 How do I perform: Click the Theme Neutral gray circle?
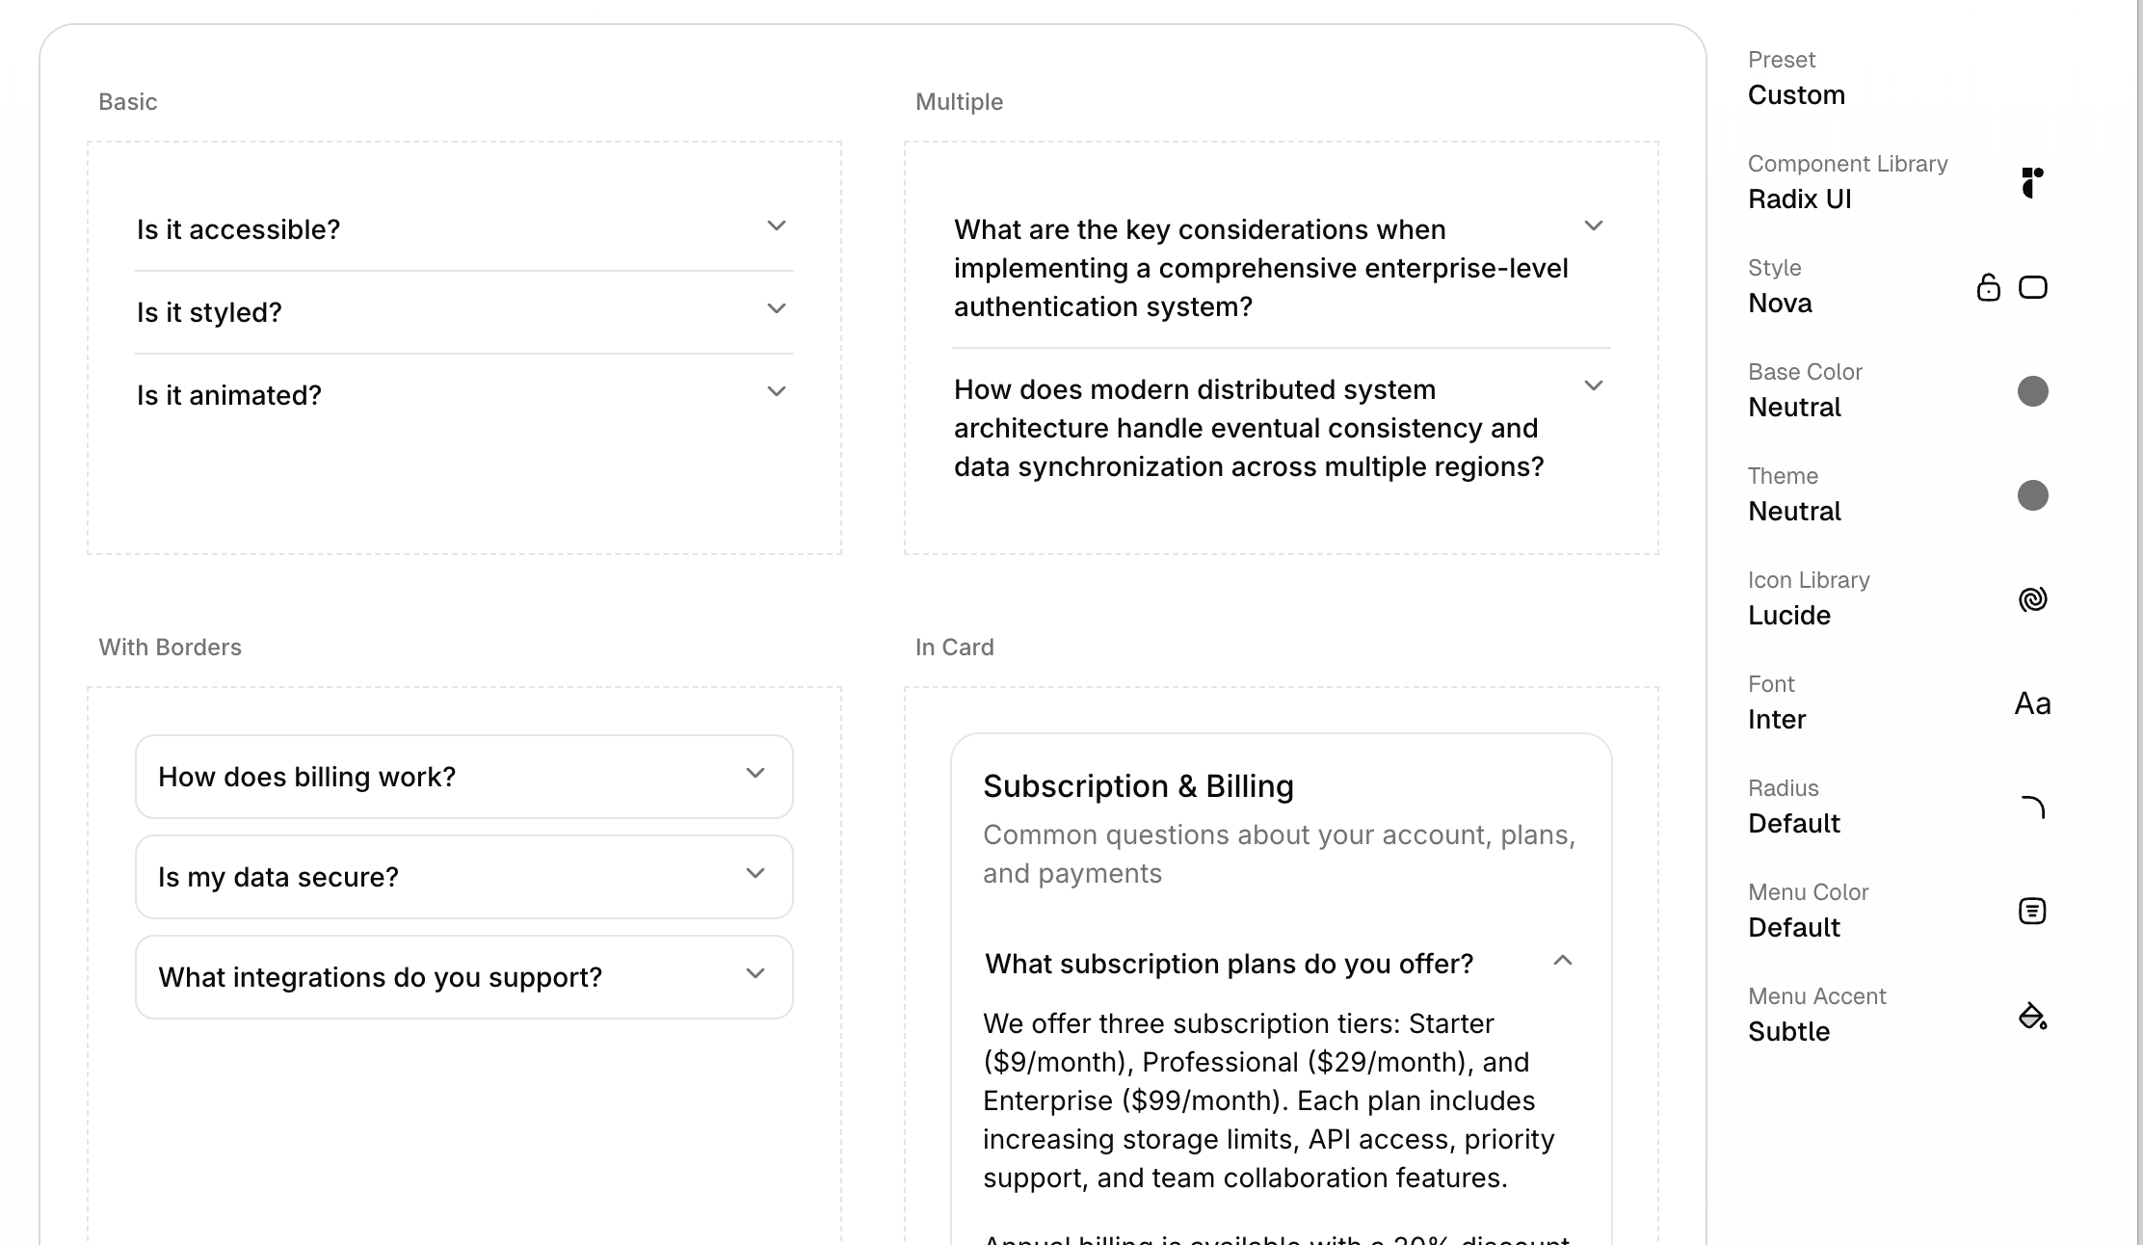point(2032,495)
